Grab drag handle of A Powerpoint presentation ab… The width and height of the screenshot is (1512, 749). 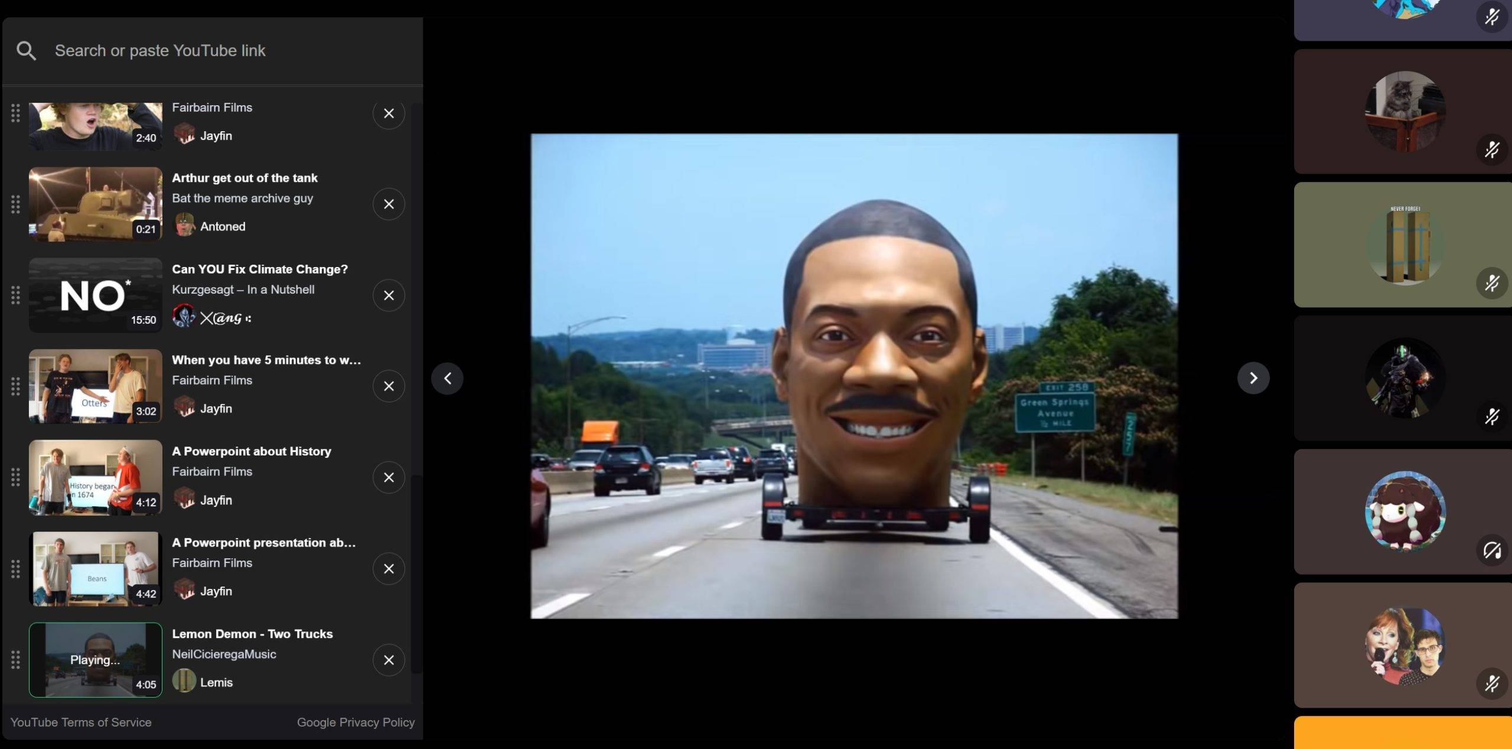coord(15,569)
